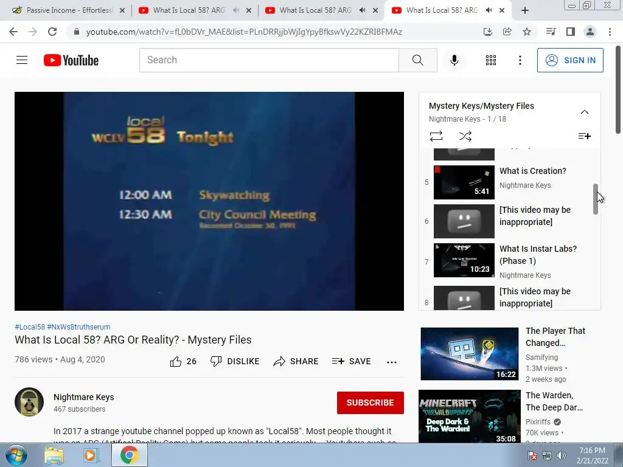Viewport: 623px width, 467px height.
Task: Collapse the Mystery Keys playlist panel
Action: pos(584,112)
